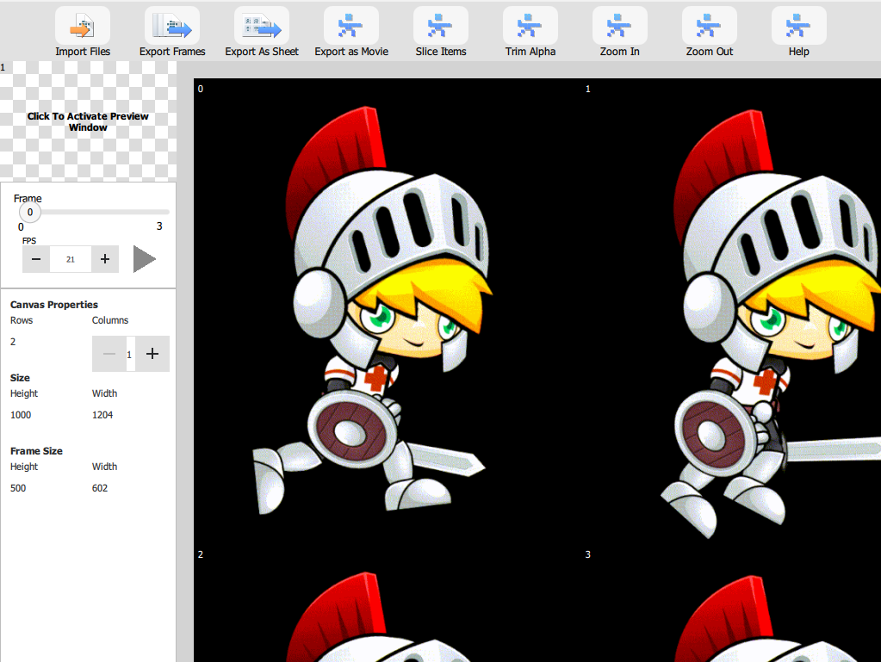Click the Import Files toolbar icon
Screen dimensions: 881x662
coord(82,26)
